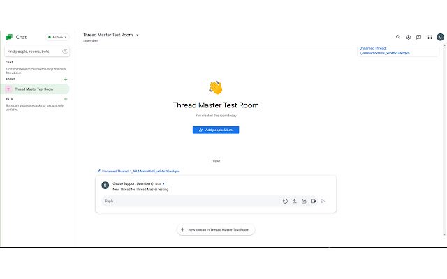Click the CHAT section header
The width and height of the screenshot is (447, 279).
9,62
